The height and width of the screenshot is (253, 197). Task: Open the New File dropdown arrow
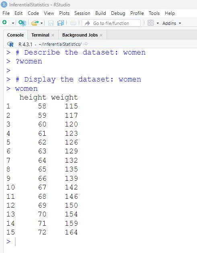click(13, 23)
